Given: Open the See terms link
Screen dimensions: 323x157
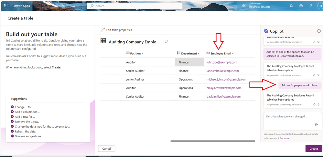Looking at the screenshot, I should tap(284, 138).
